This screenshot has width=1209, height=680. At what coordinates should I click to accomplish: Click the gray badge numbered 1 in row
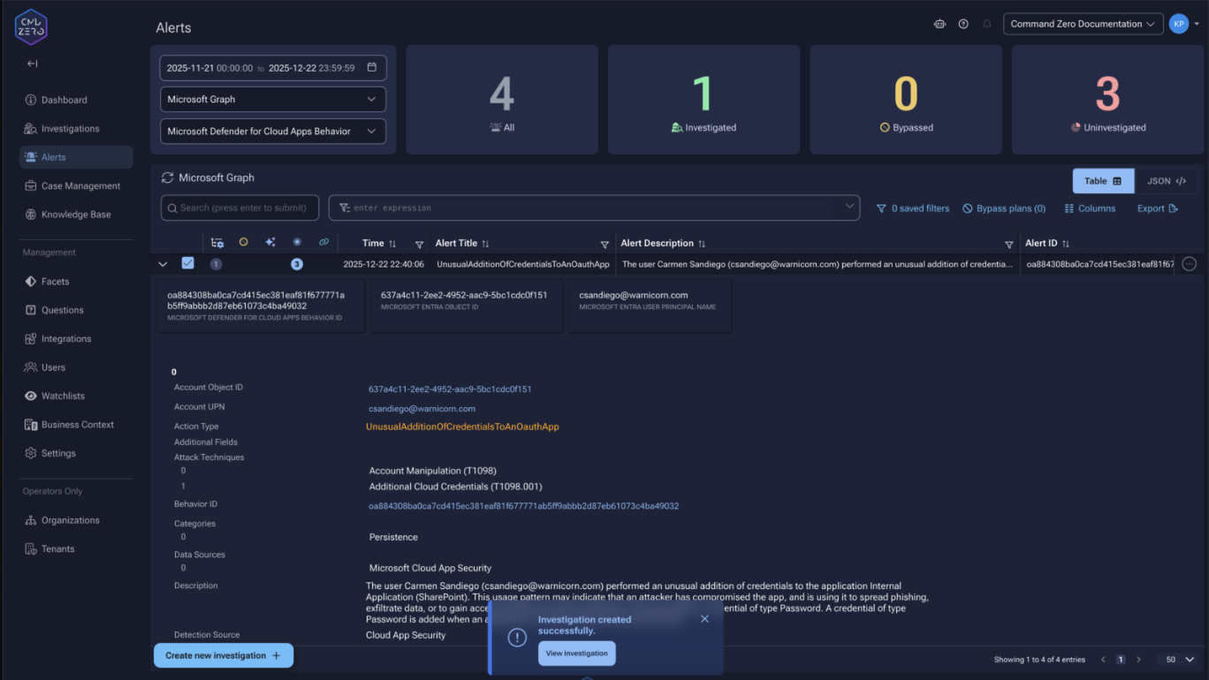coord(216,264)
